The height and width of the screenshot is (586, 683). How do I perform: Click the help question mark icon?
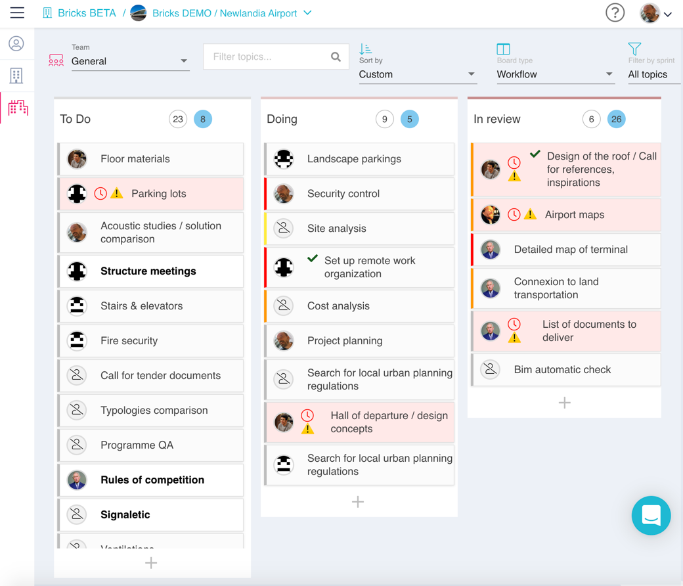pyautogui.click(x=615, y=13)
